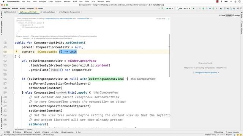Toggle fold marker at line 56
243x136 pixels.
click(14, 79)
